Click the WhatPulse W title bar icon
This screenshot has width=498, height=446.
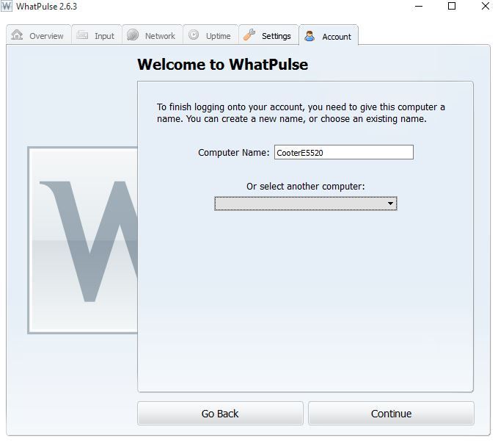[7, 6]
